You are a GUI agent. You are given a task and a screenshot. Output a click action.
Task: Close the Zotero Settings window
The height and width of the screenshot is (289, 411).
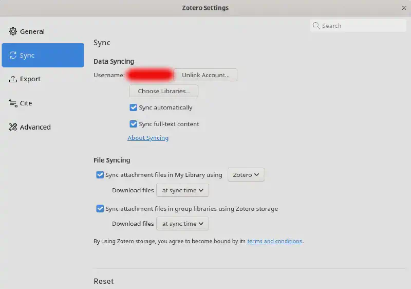[x=404, y=8]
